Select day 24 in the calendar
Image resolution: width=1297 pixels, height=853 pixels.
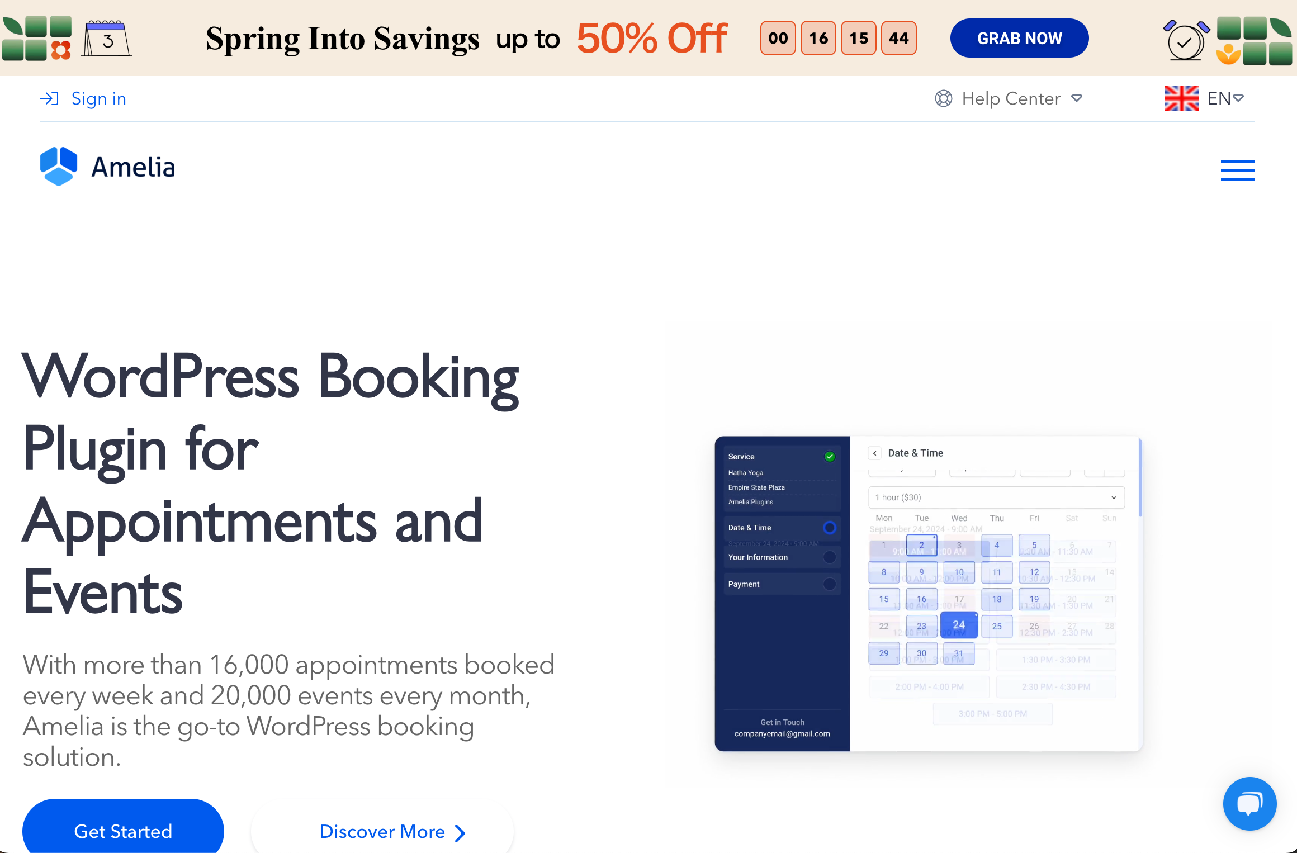coord(959,625)
